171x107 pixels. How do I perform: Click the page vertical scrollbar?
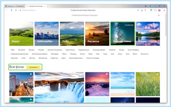click(166, 25)
